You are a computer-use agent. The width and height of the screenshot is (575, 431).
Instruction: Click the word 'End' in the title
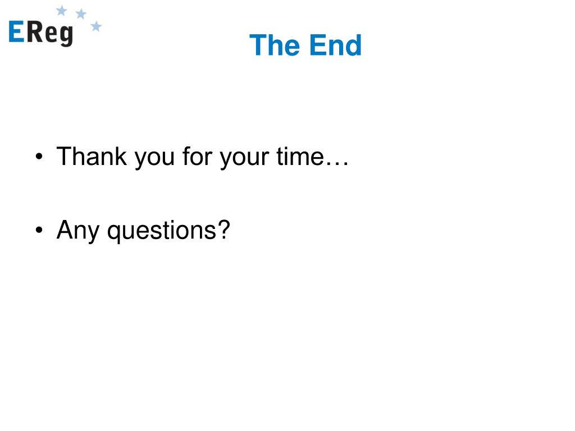(336, 45)
